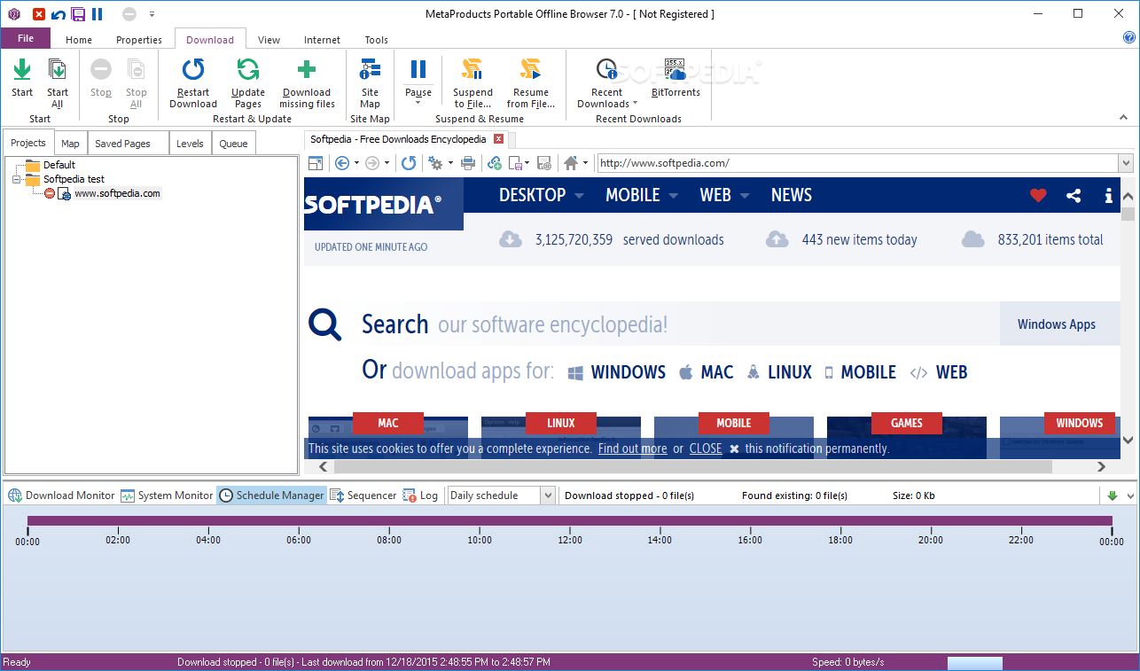
Task: Open the Download Monitor tab
Action: point(61,495)
